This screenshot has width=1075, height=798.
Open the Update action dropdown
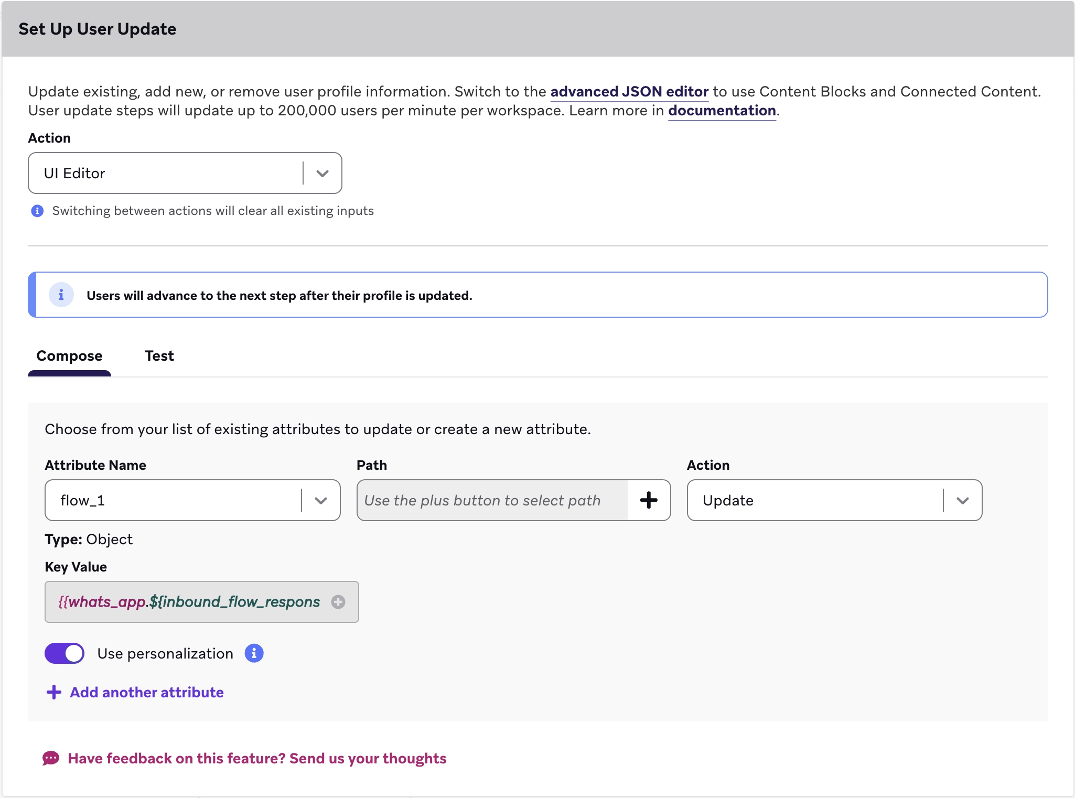click(x=962, y=500)
